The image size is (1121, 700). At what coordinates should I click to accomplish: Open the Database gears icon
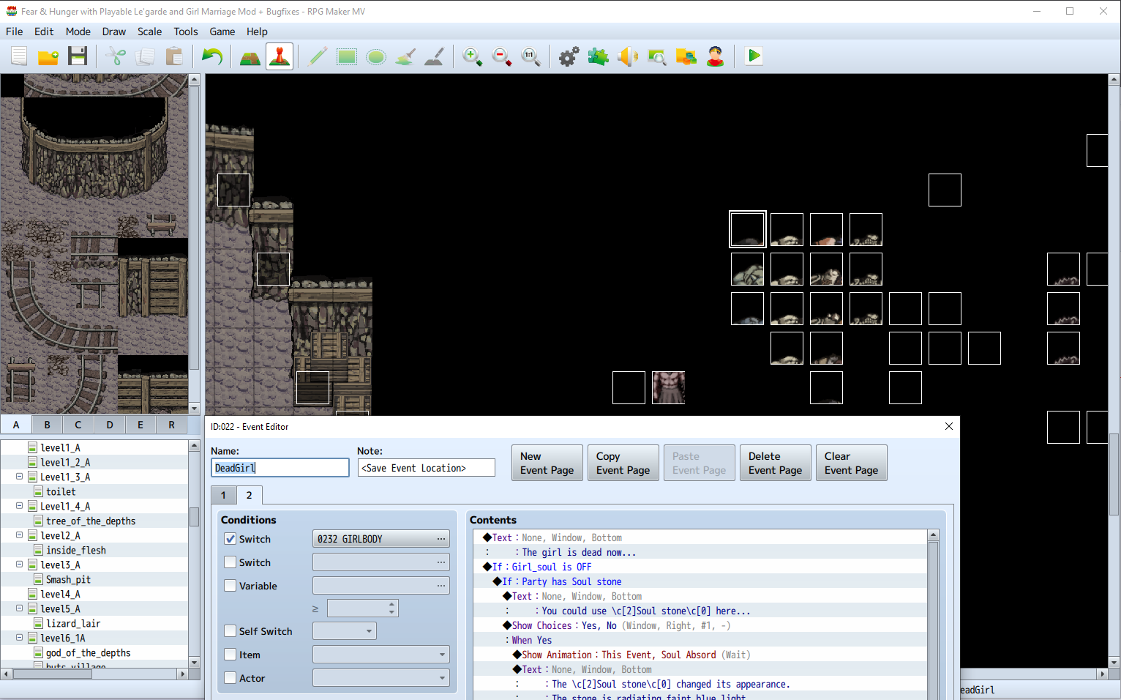click(x=569, y=56)
